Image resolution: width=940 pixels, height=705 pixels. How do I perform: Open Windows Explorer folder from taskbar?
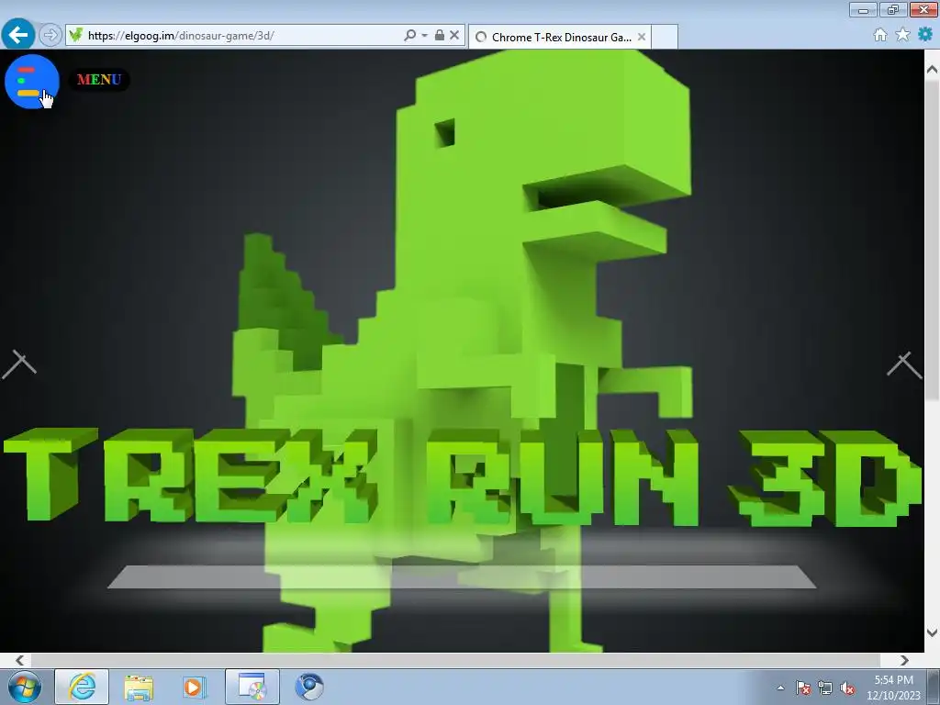click(139, 688)
